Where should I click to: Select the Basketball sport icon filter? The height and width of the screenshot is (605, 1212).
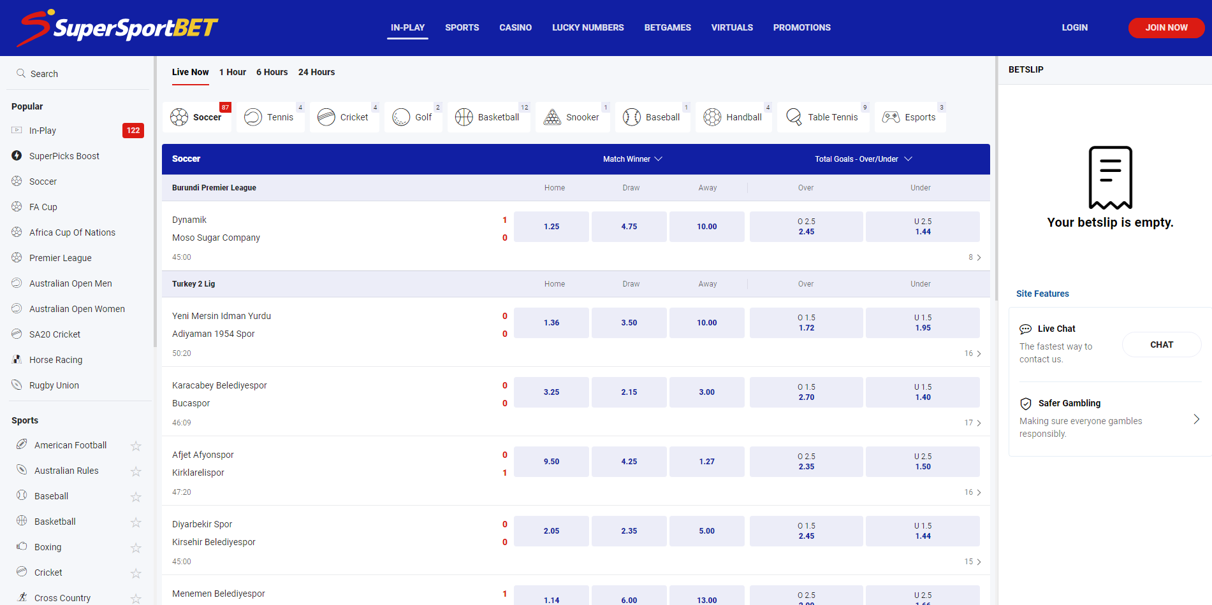pyautogui.click(x=489, y=117)
